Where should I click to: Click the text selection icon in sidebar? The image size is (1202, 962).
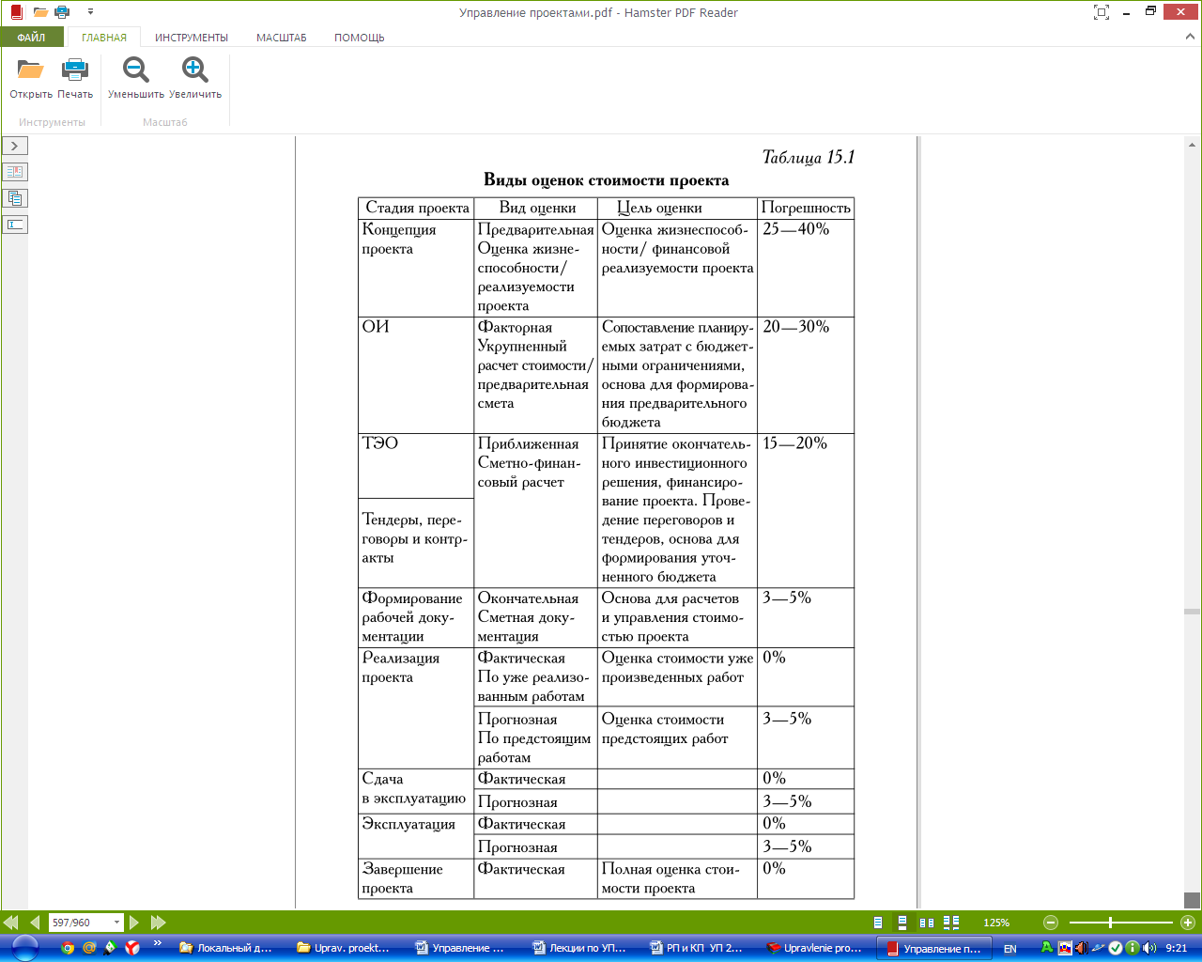(x=15, y=225)
